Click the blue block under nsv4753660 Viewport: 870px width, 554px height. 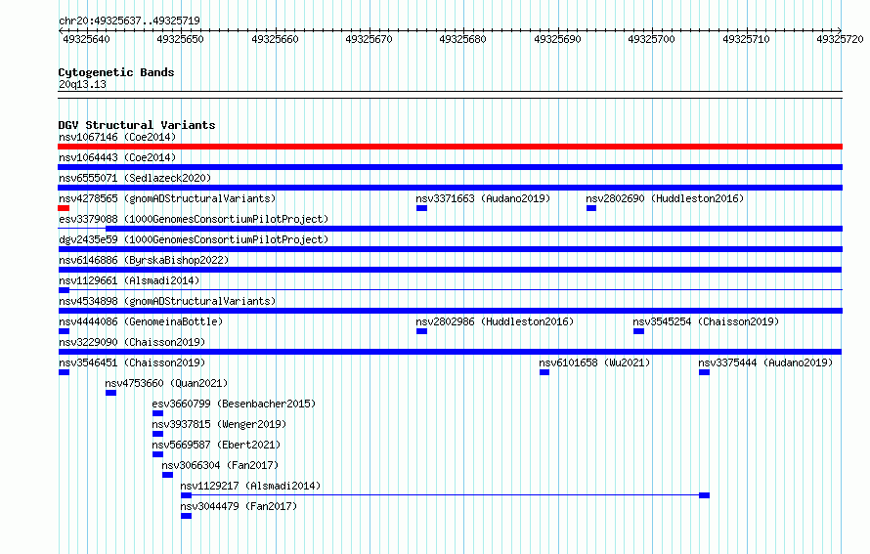point(111,393)
